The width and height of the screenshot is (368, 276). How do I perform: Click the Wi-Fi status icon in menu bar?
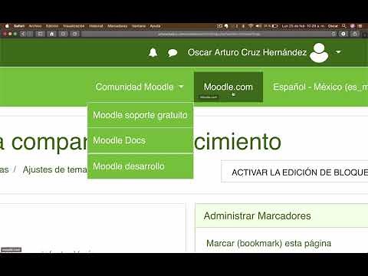(x=251, y=26)
